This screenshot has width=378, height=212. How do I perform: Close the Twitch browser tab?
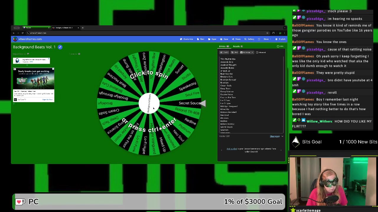[49, 28]
